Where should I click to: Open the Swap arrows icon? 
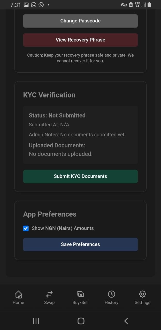pyautogui.click(x=49, y=294)
